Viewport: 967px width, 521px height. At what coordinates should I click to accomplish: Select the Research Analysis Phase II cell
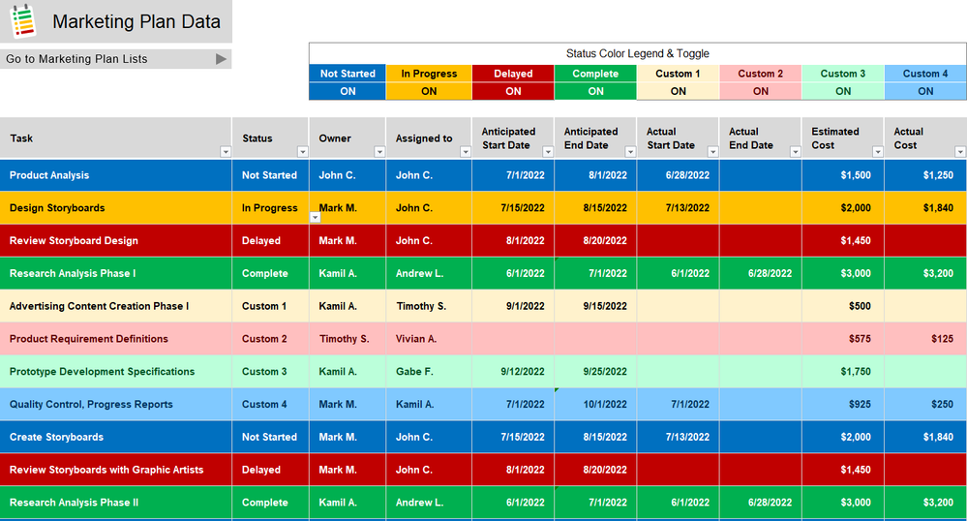(116, 503)
